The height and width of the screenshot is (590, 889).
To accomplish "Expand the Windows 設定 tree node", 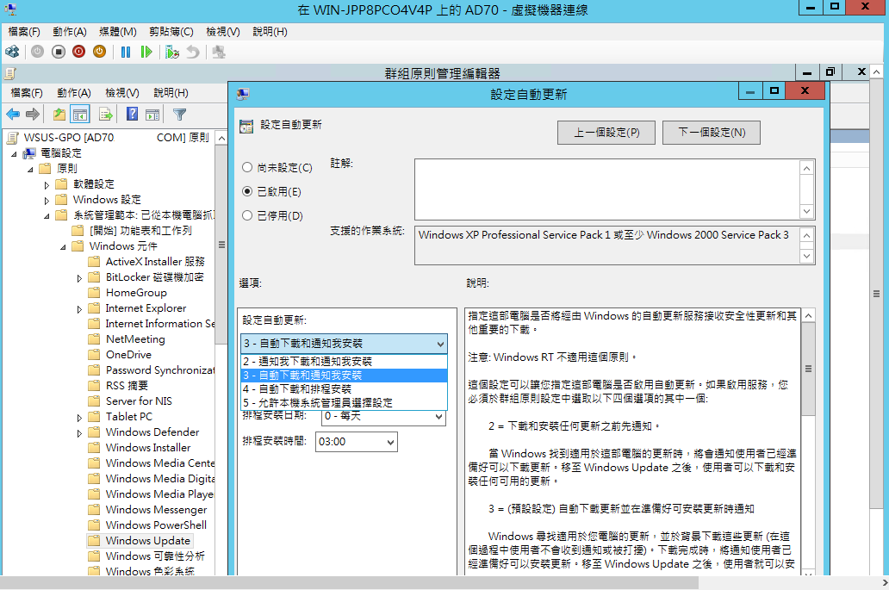I will [x=47, y=200].
